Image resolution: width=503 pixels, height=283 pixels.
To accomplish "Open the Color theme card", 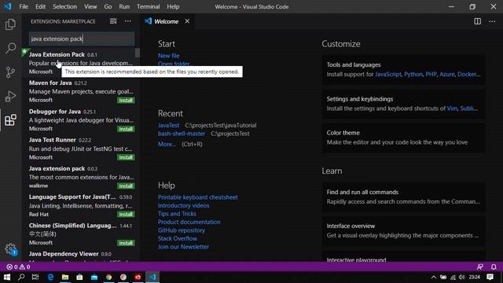I will pyautogui.click(x=403, y=138).
